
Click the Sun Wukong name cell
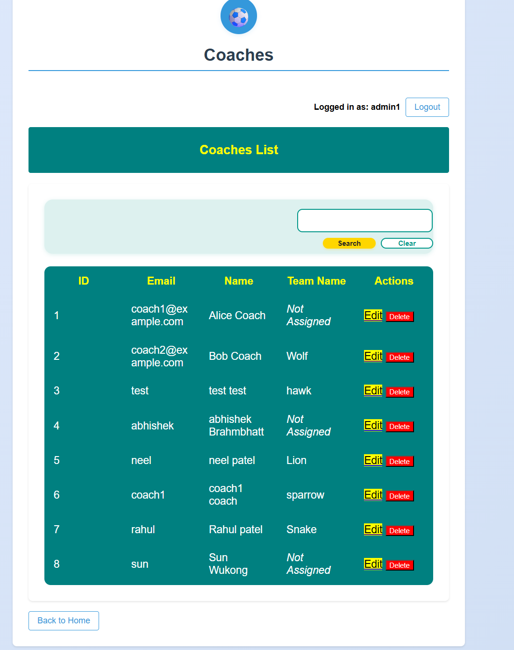pyautogui.click(x=228, y=564)
